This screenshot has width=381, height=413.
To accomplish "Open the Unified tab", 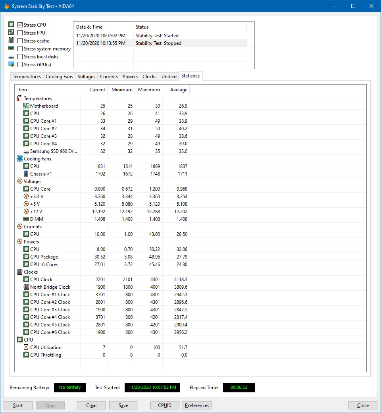I will [x=169, y=77].
